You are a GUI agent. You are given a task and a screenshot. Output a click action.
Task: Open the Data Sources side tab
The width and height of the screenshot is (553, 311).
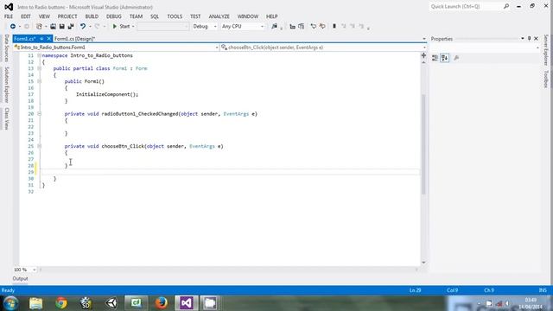7,48
